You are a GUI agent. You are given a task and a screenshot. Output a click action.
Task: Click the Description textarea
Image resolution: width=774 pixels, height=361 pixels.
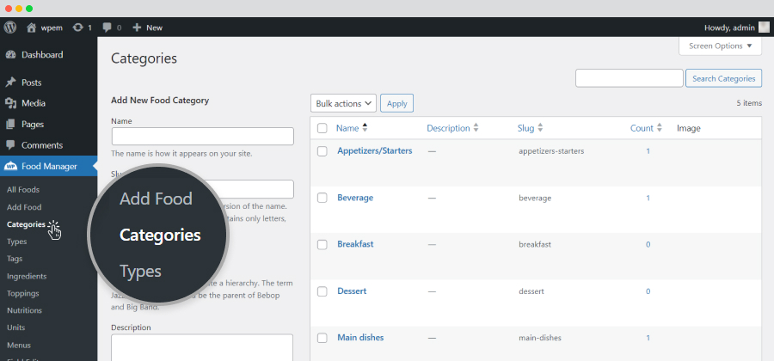pos(202,348)
